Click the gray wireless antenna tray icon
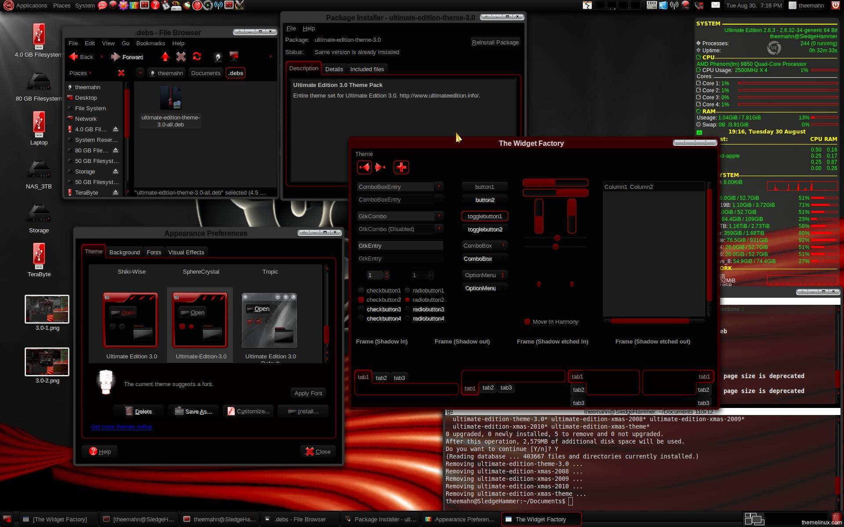The image size is (844, 527). pyautogui.click(x=674, y=5)
